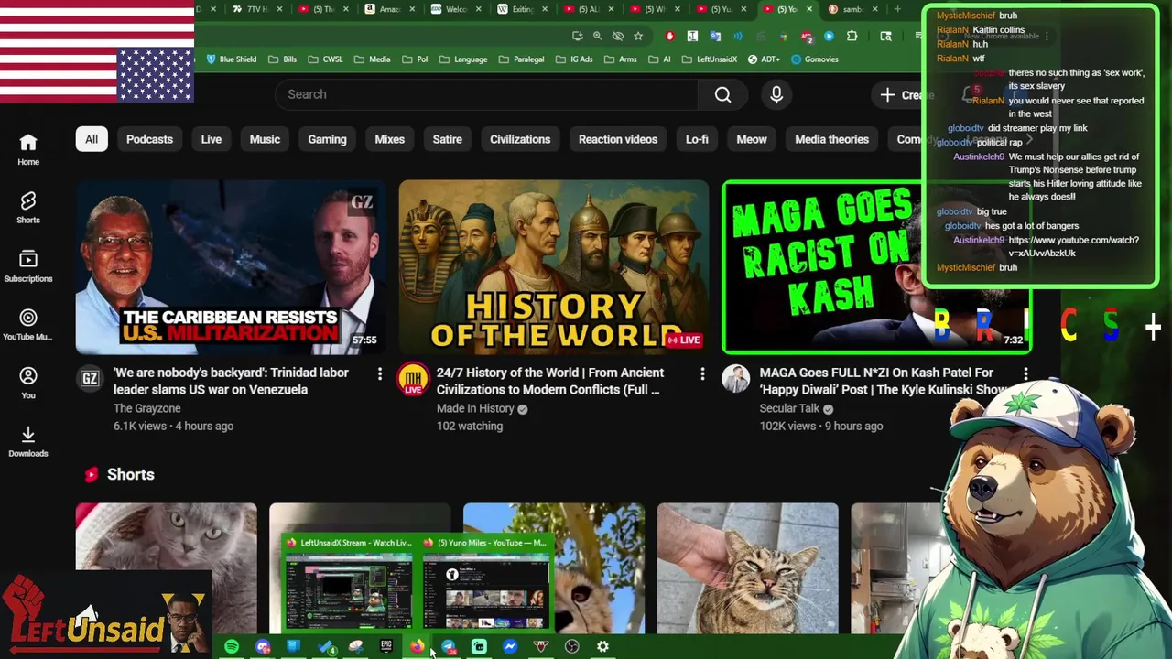Open Firefox from the taskbar

click(x=417, y=646)
